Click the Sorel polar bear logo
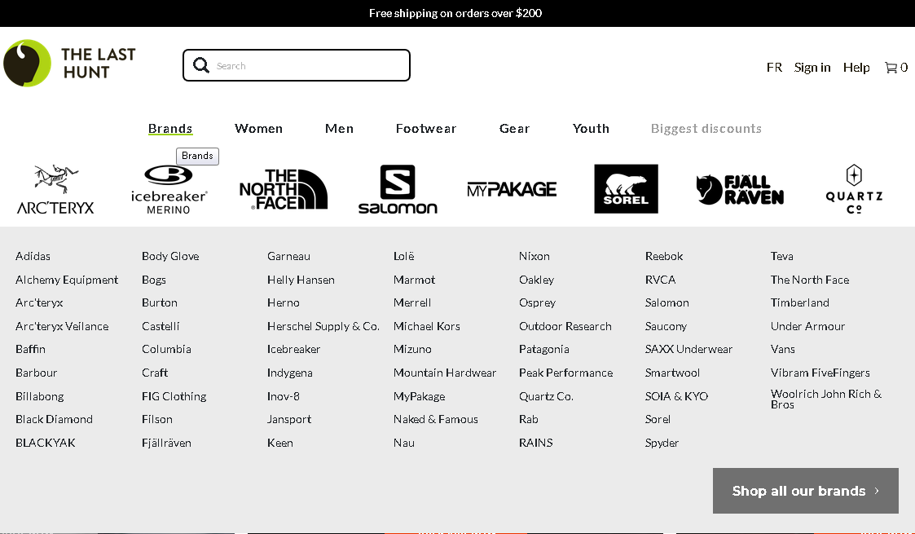This screenshot has height=534, width=915. pyautogui.click(x=626, y=189)
